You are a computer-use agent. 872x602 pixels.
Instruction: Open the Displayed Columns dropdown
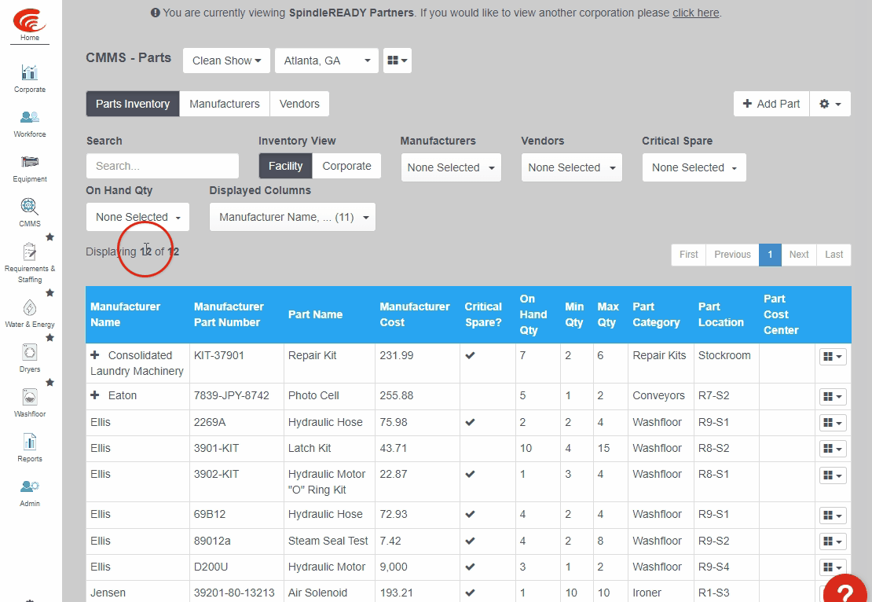tap(292, 217)
